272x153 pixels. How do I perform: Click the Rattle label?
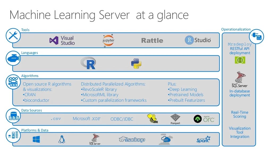coord(152,40)
